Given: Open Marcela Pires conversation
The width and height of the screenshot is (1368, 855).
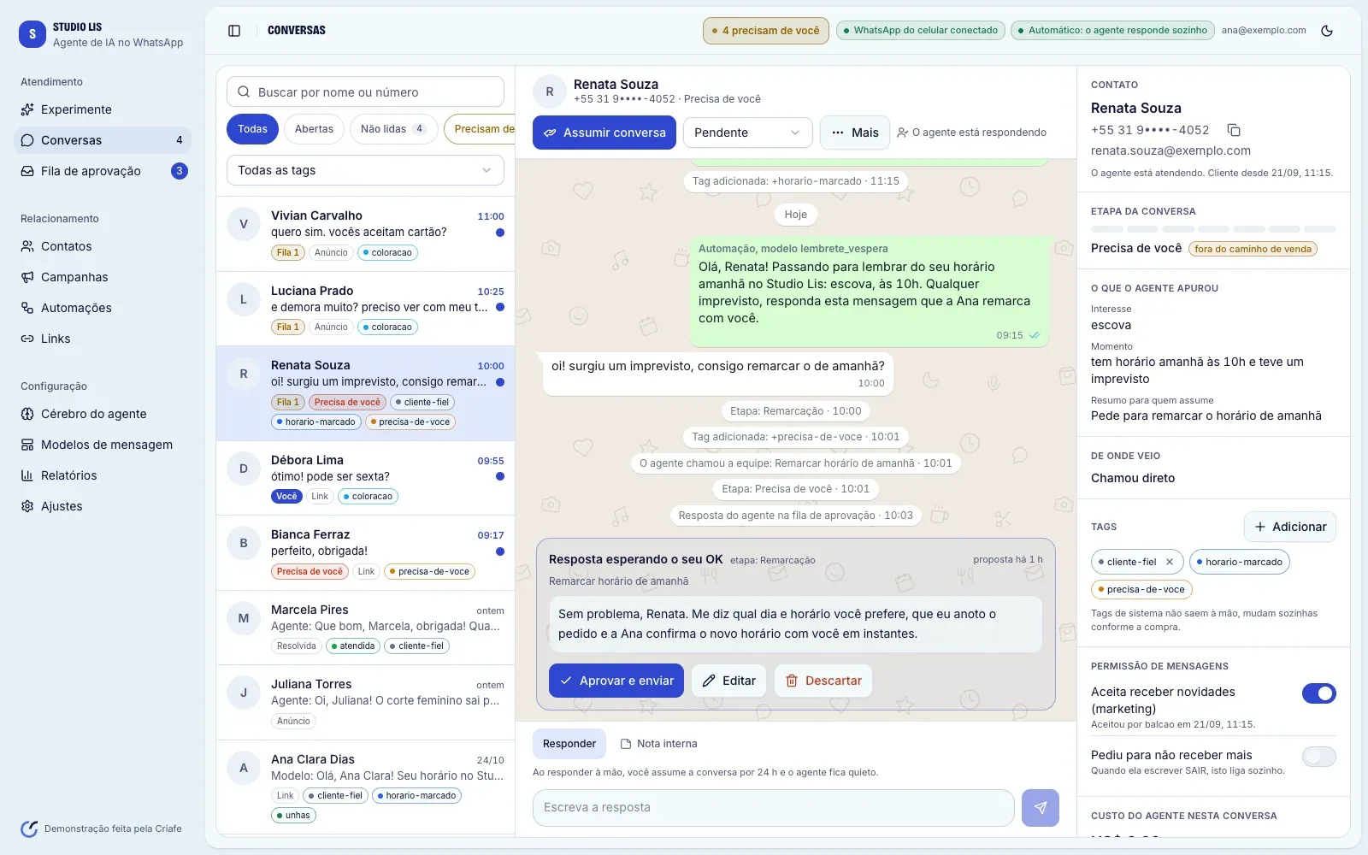Looking at the screenshot, I should point(365,628).
